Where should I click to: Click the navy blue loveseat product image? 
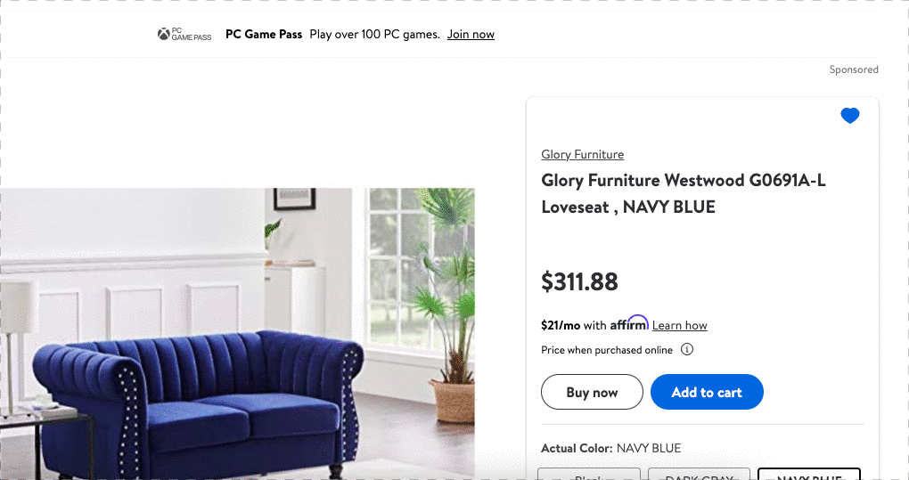pyautogui.click(x=237, y=334)
